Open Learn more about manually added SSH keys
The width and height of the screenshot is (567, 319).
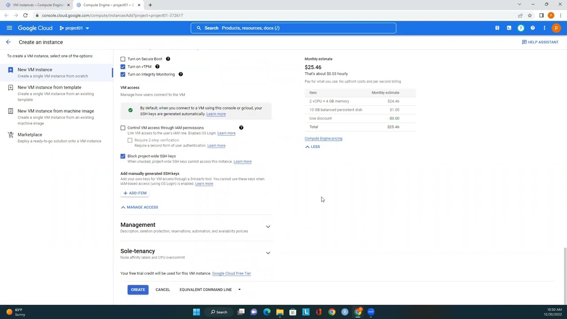point(204,184)
